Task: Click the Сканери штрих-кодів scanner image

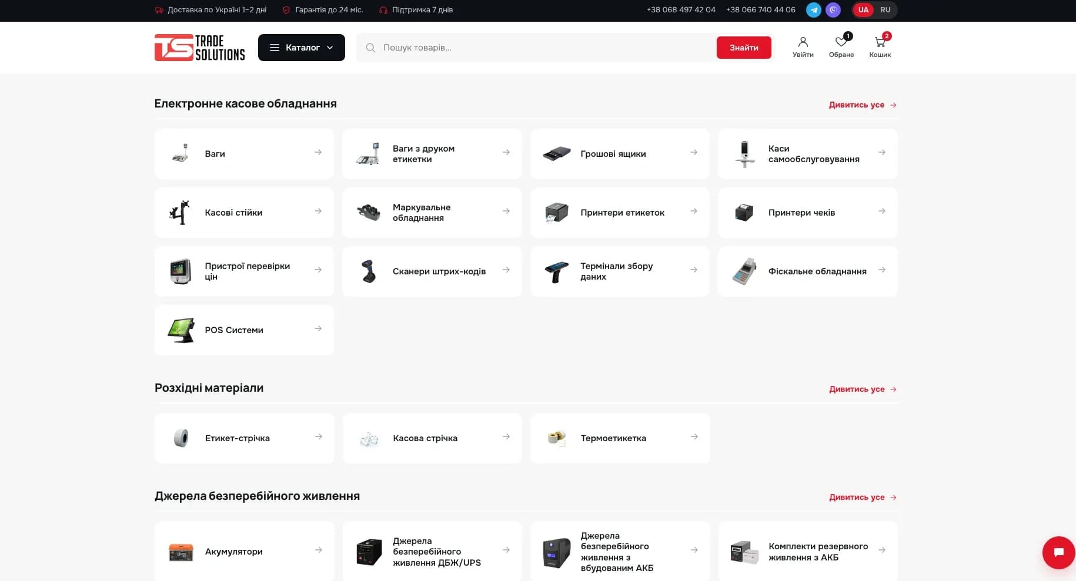Action: [369, 271]
